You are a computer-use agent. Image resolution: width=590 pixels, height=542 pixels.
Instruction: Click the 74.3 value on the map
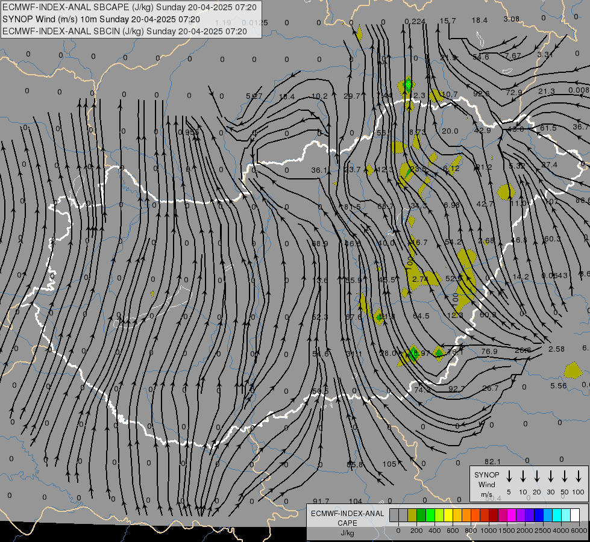point(422,390)
